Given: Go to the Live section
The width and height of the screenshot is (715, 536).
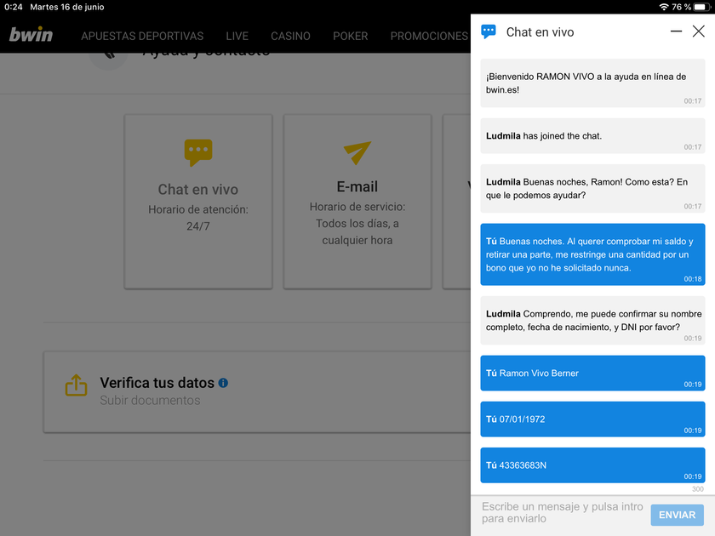Looking at the screenshot, I should pyautogui.click(x=237, y=36).
